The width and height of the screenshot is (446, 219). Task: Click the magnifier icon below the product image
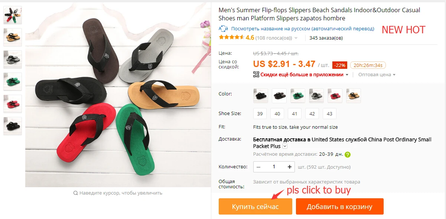pyautogui.click(x=76, y=193)
